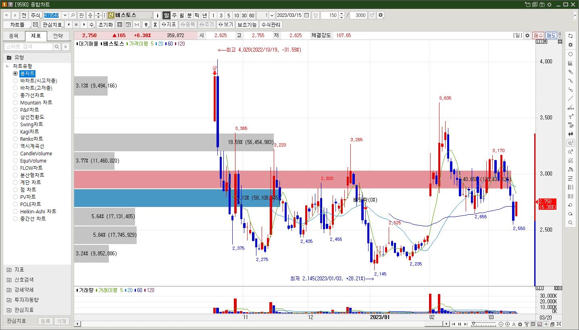The height and width of the screenshot is (330, 579).
Task: Switch to the 종목 tab
Action: tap(14, 36)
